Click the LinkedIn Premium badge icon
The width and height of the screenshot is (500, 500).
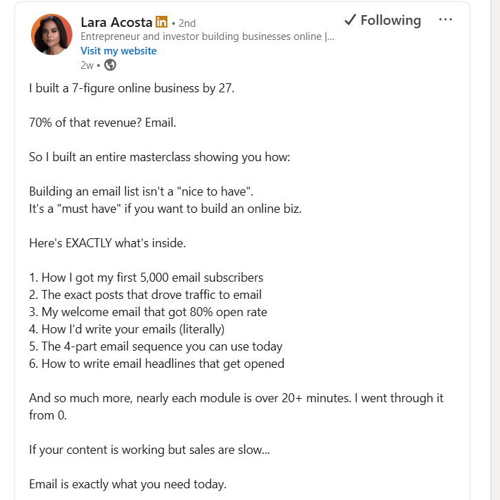click(162, 22)
